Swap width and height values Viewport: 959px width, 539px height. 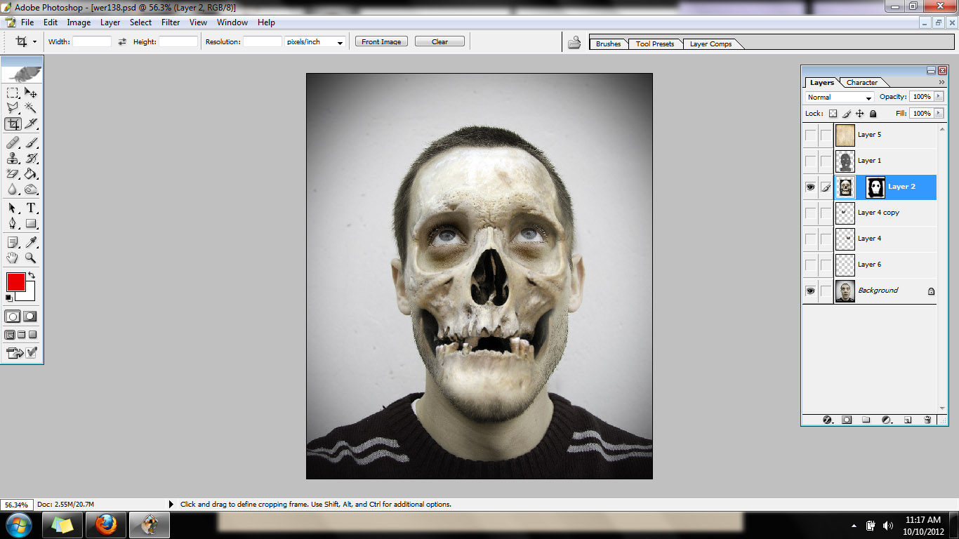(x=122, y=42)
